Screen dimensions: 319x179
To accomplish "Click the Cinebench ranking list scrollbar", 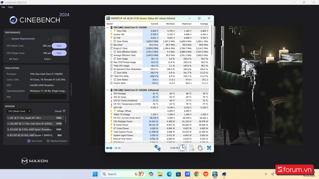I will pyautogui.click(x=66, y=119).
